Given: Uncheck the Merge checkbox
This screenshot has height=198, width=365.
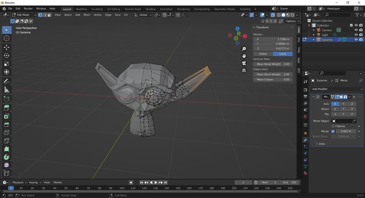Looking at the screenshot, I should [x=333, y=131].
